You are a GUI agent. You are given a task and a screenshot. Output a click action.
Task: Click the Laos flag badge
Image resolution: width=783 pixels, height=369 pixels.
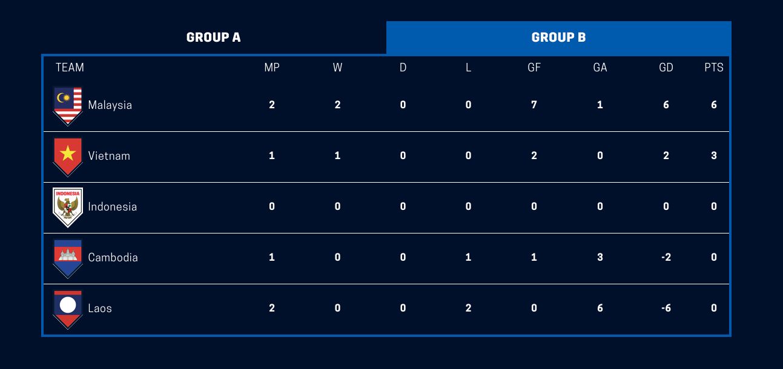point(68,309)
